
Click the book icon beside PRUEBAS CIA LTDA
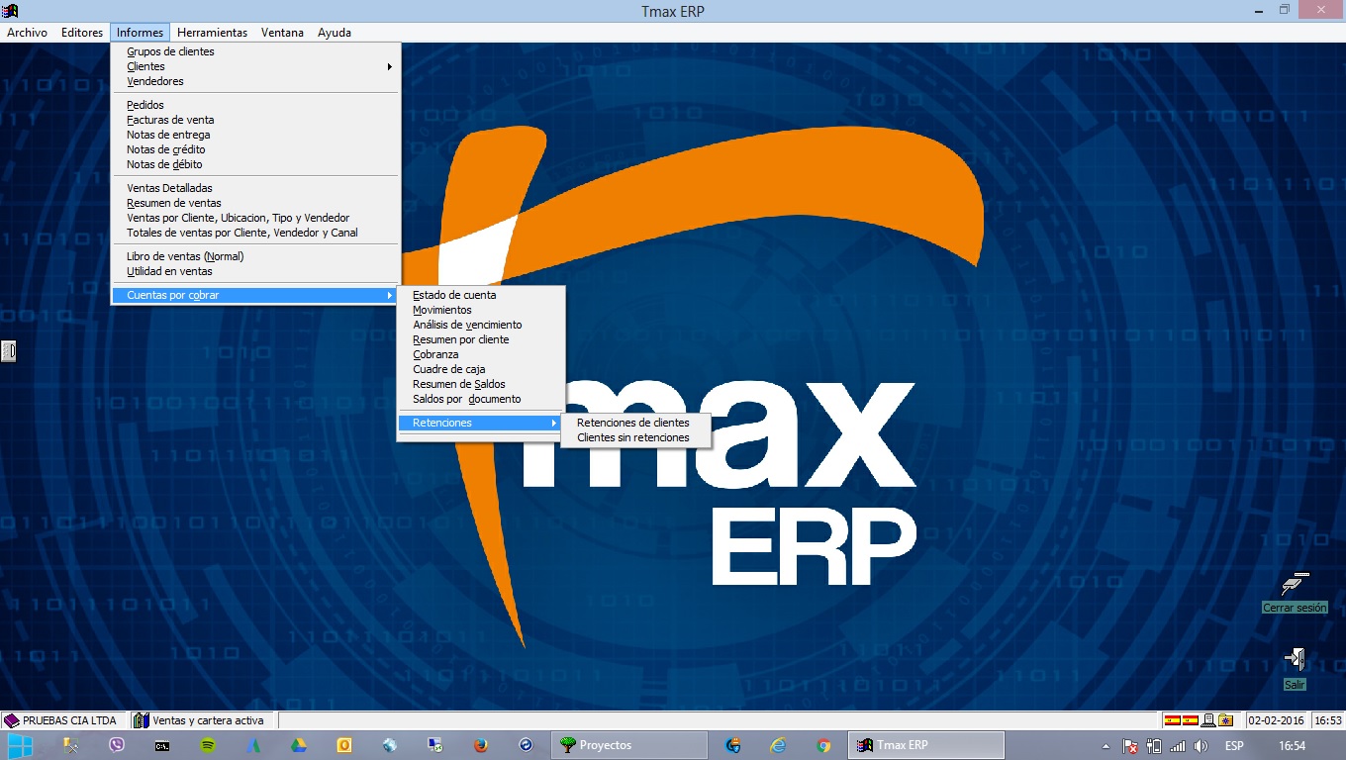click(12, 720)
